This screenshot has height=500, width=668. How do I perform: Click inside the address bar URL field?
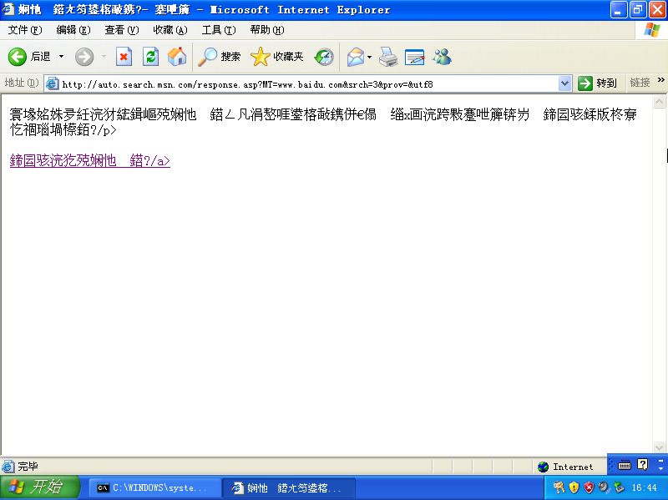click(x=292, y=83)
